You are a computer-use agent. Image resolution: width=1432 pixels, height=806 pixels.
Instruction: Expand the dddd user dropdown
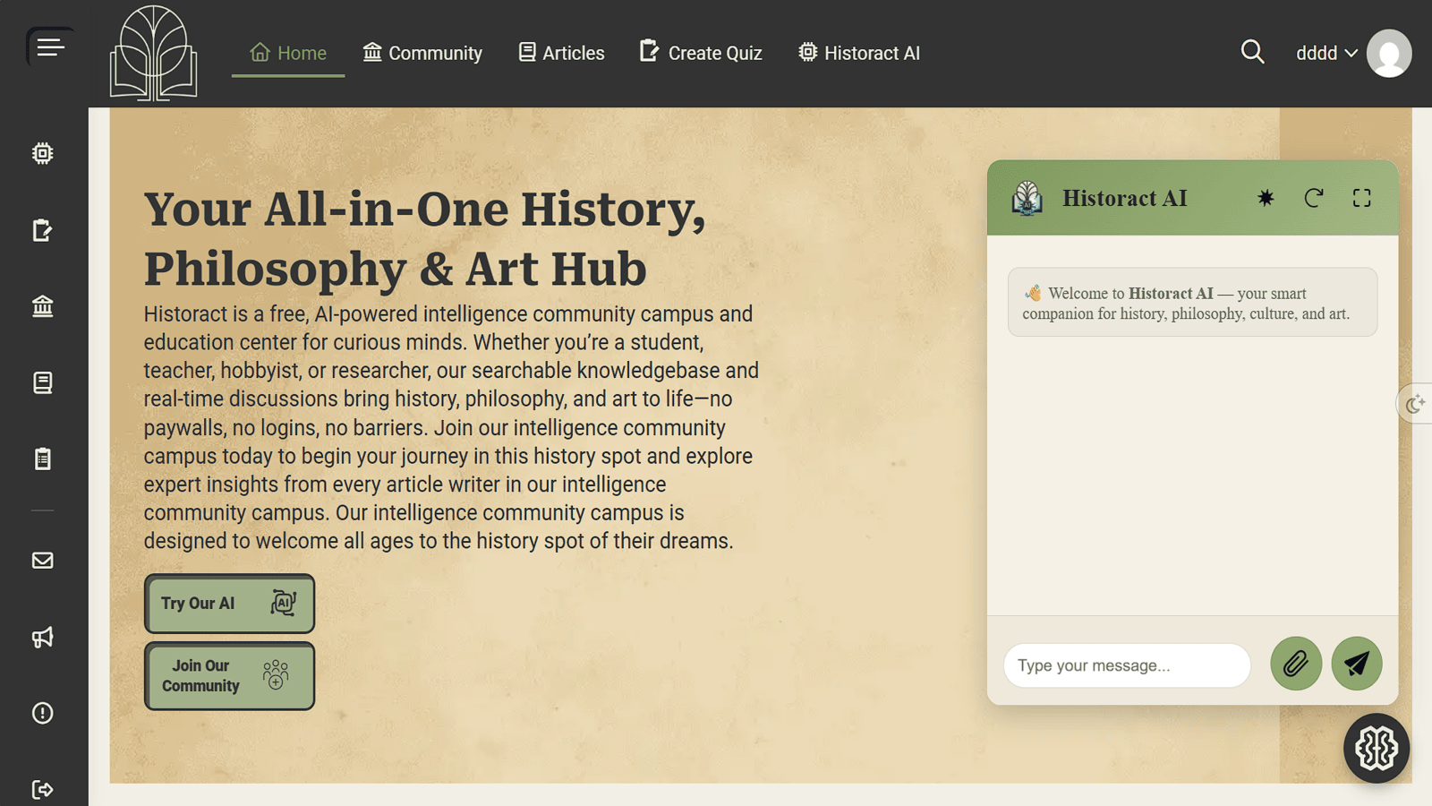coord(1326,54)
